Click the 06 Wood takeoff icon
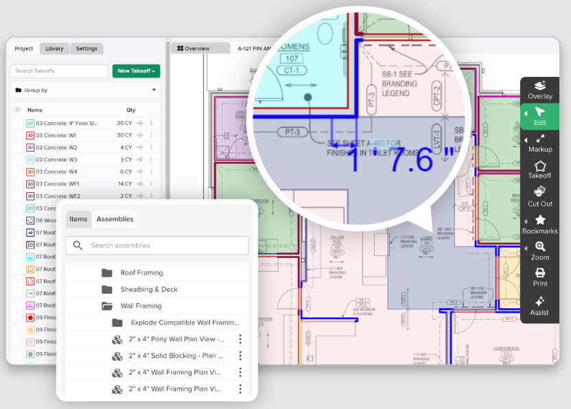 [x=30, y=220]
